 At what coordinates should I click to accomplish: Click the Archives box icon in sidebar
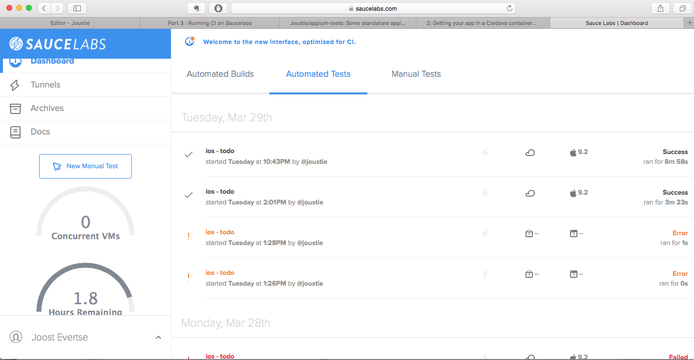pyautogui.click(x=15, y=109)
